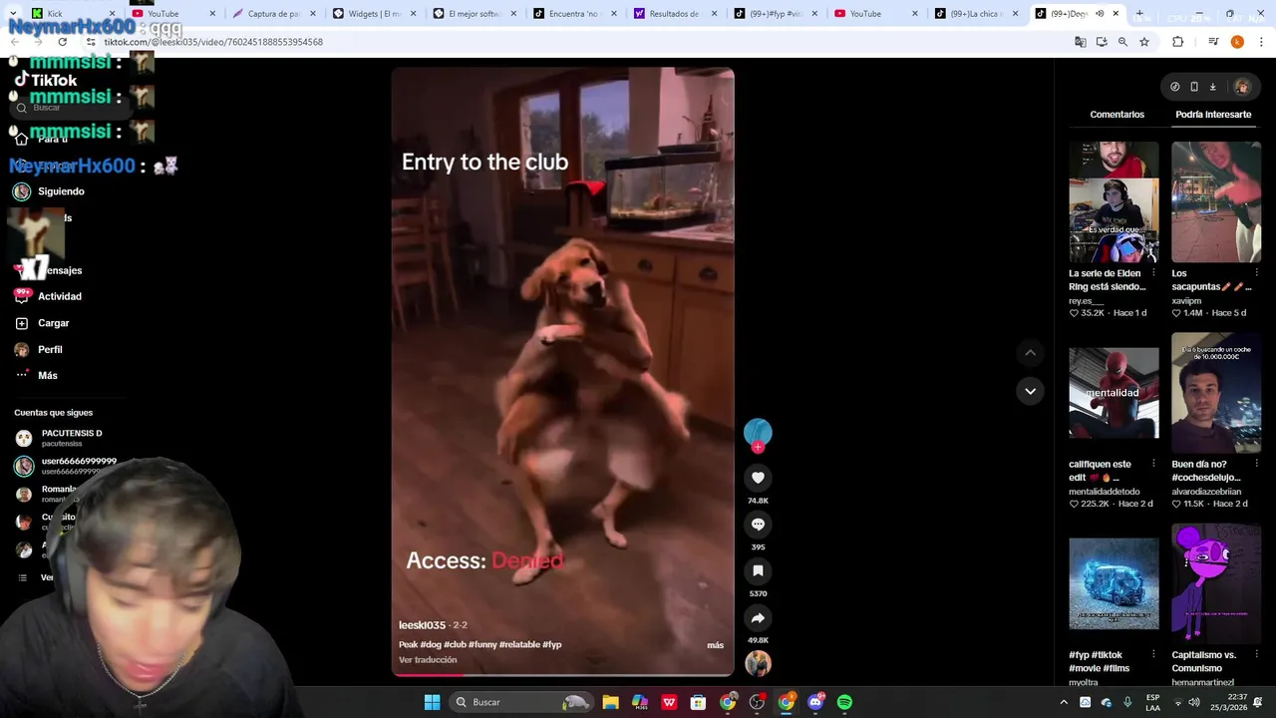Open the coins icon in the top-right pill
1276x718 pixels.
(1174, 87)
